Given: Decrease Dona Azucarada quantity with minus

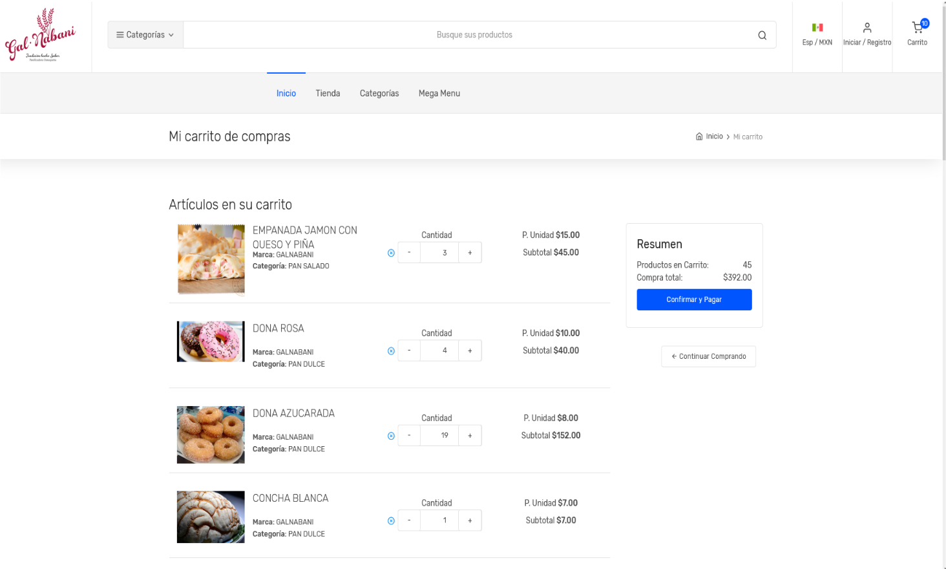Looking at the screenshot, I should (409, 436).
